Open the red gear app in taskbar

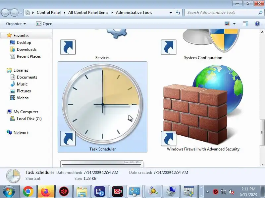[x=64, y=191]
